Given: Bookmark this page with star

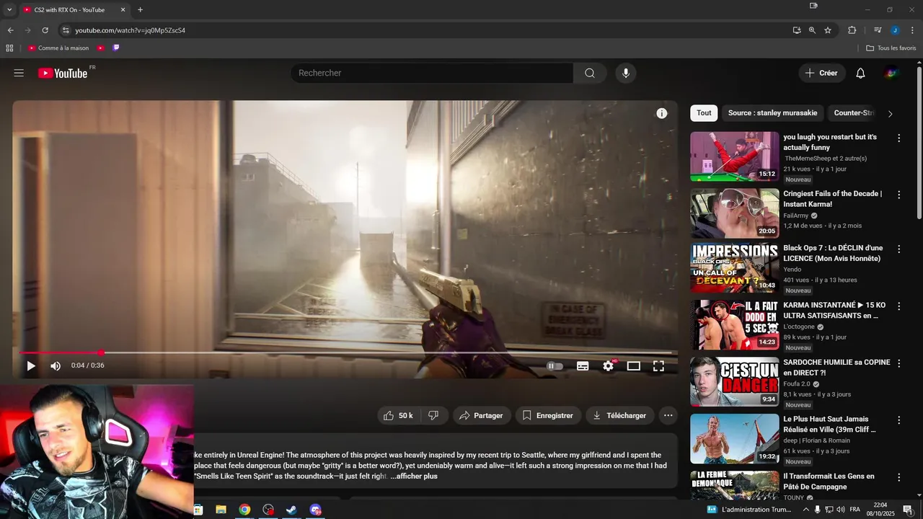Looking at the screenshot, I should pos(828,30).
